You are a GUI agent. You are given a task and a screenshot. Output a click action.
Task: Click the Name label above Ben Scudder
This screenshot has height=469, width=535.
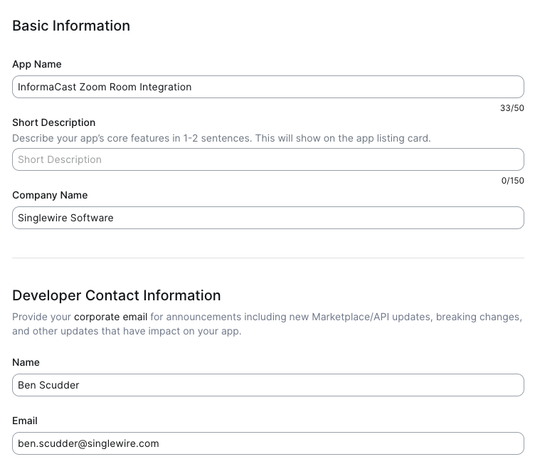[x=26, y=362]
